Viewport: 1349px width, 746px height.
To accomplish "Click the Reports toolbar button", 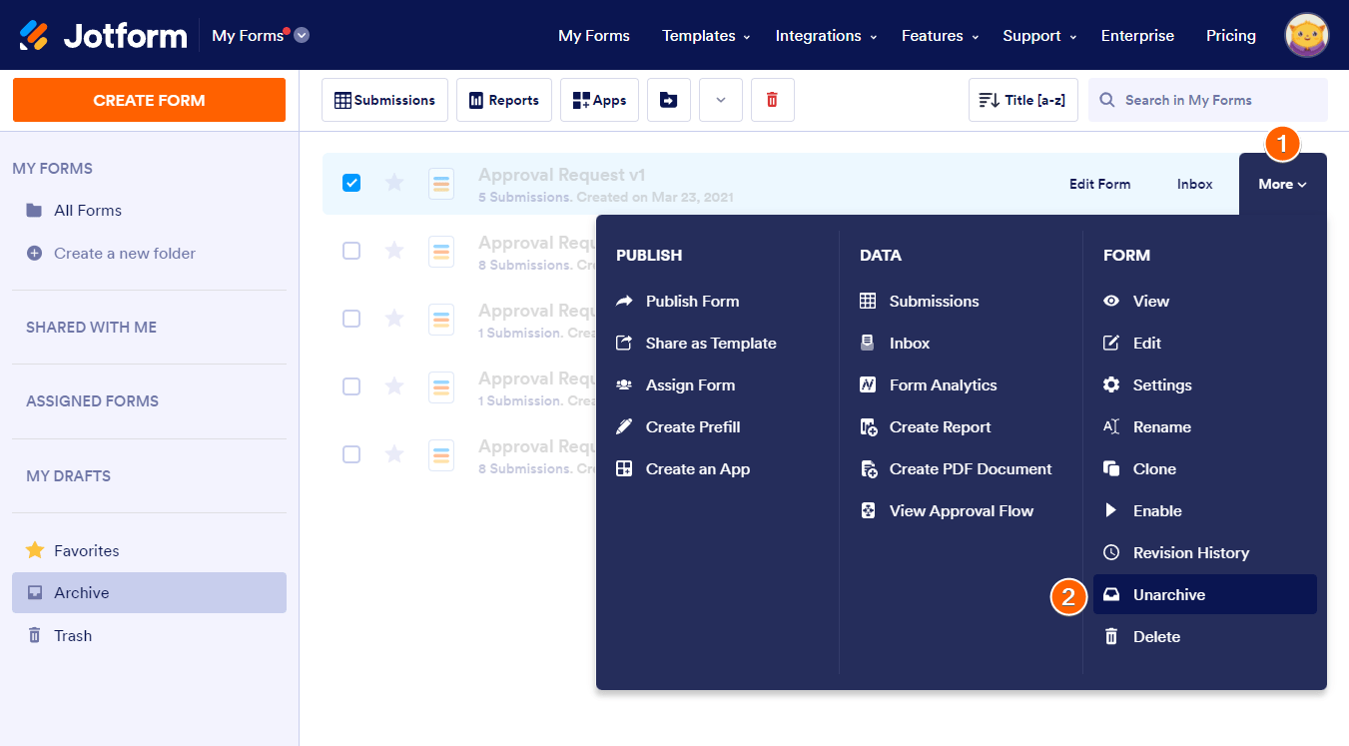I will (504, 100).
